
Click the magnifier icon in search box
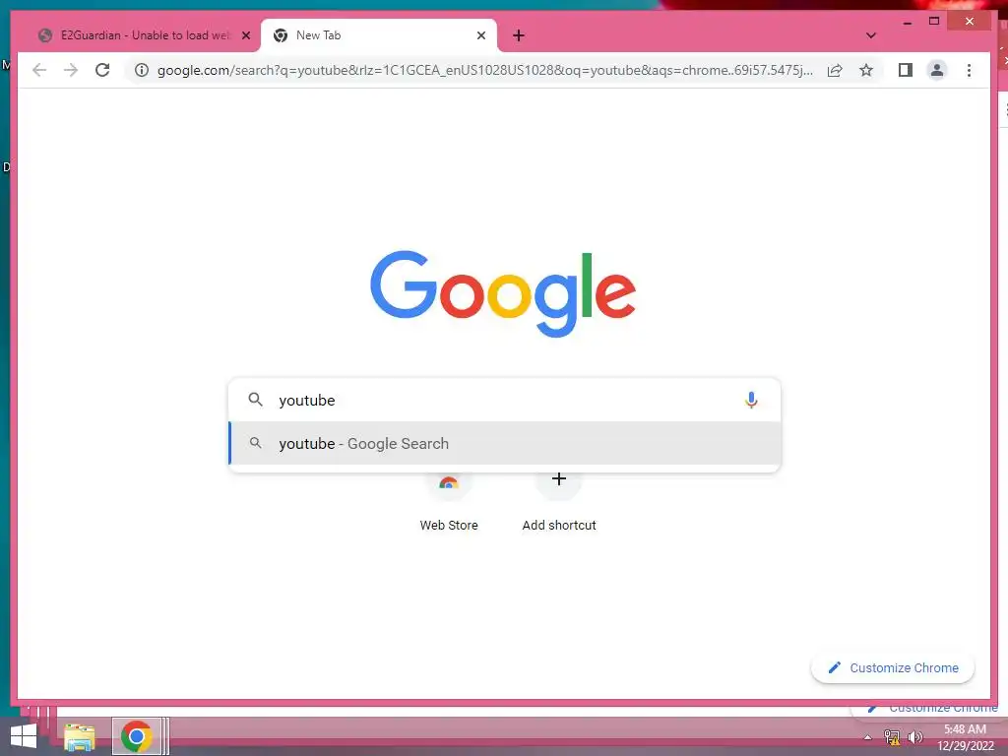click(x=255, y=400)
